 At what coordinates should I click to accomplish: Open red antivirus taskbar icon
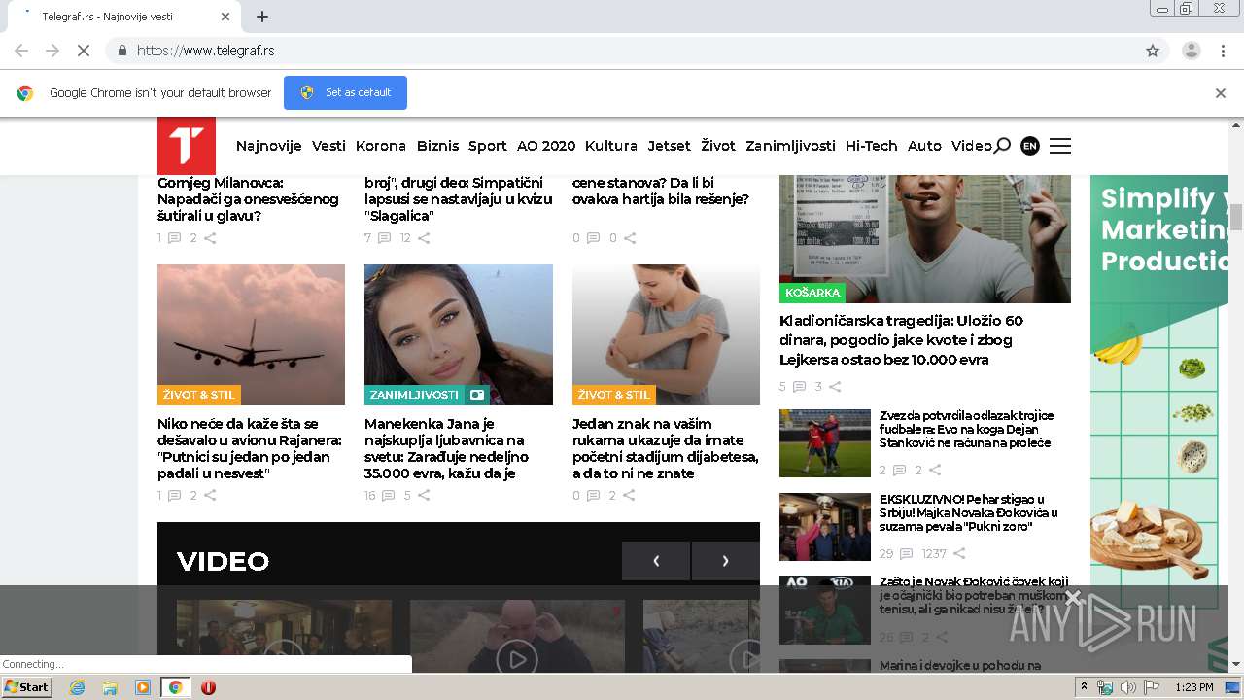[208, 687]
